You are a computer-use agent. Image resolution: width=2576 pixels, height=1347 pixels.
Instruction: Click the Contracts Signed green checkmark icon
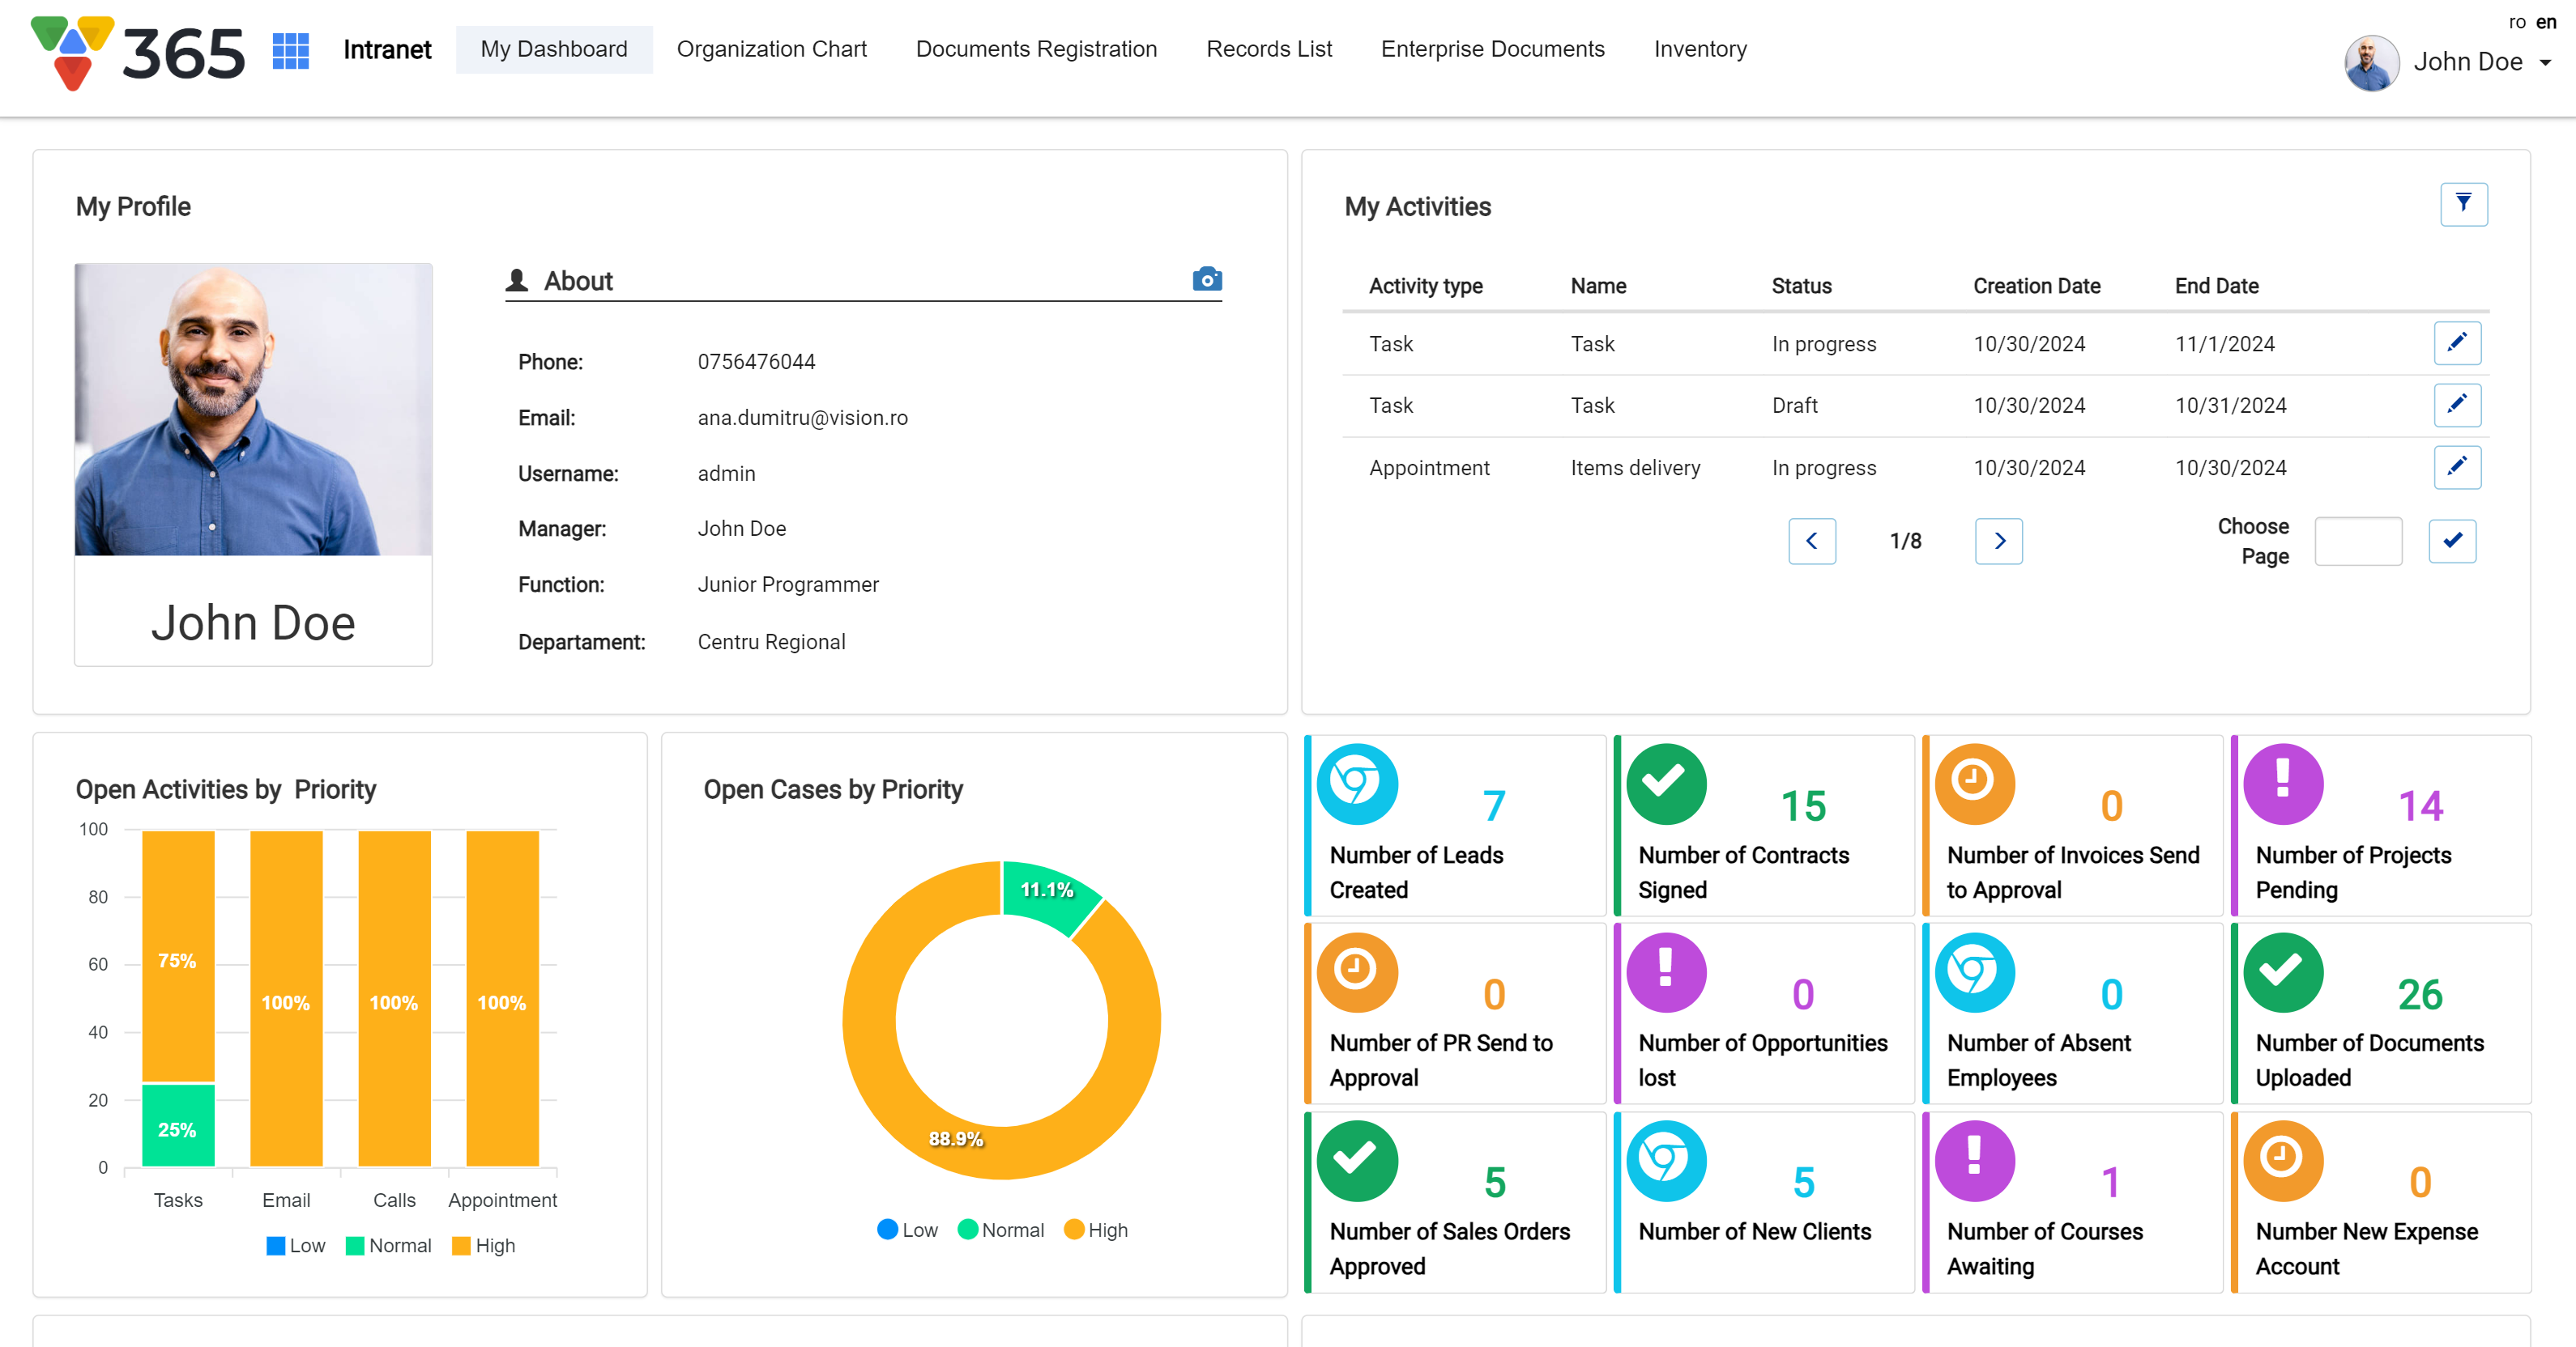tap(1666, 784)
